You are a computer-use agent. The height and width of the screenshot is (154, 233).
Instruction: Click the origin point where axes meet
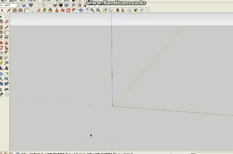tap(113, 106)
